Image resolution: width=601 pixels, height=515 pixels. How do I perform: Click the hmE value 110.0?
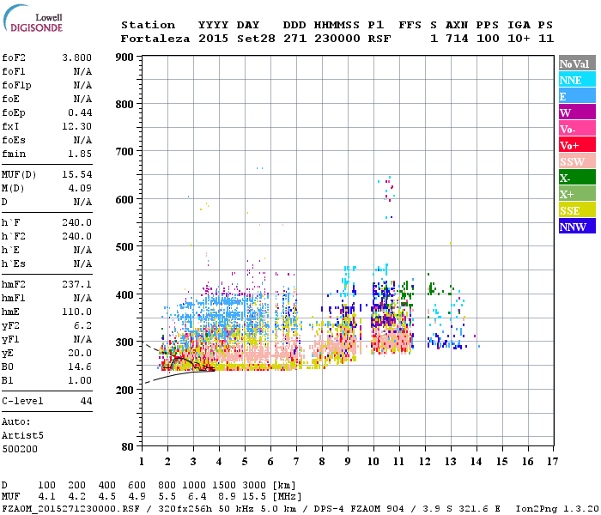click(x=76, y=312)
